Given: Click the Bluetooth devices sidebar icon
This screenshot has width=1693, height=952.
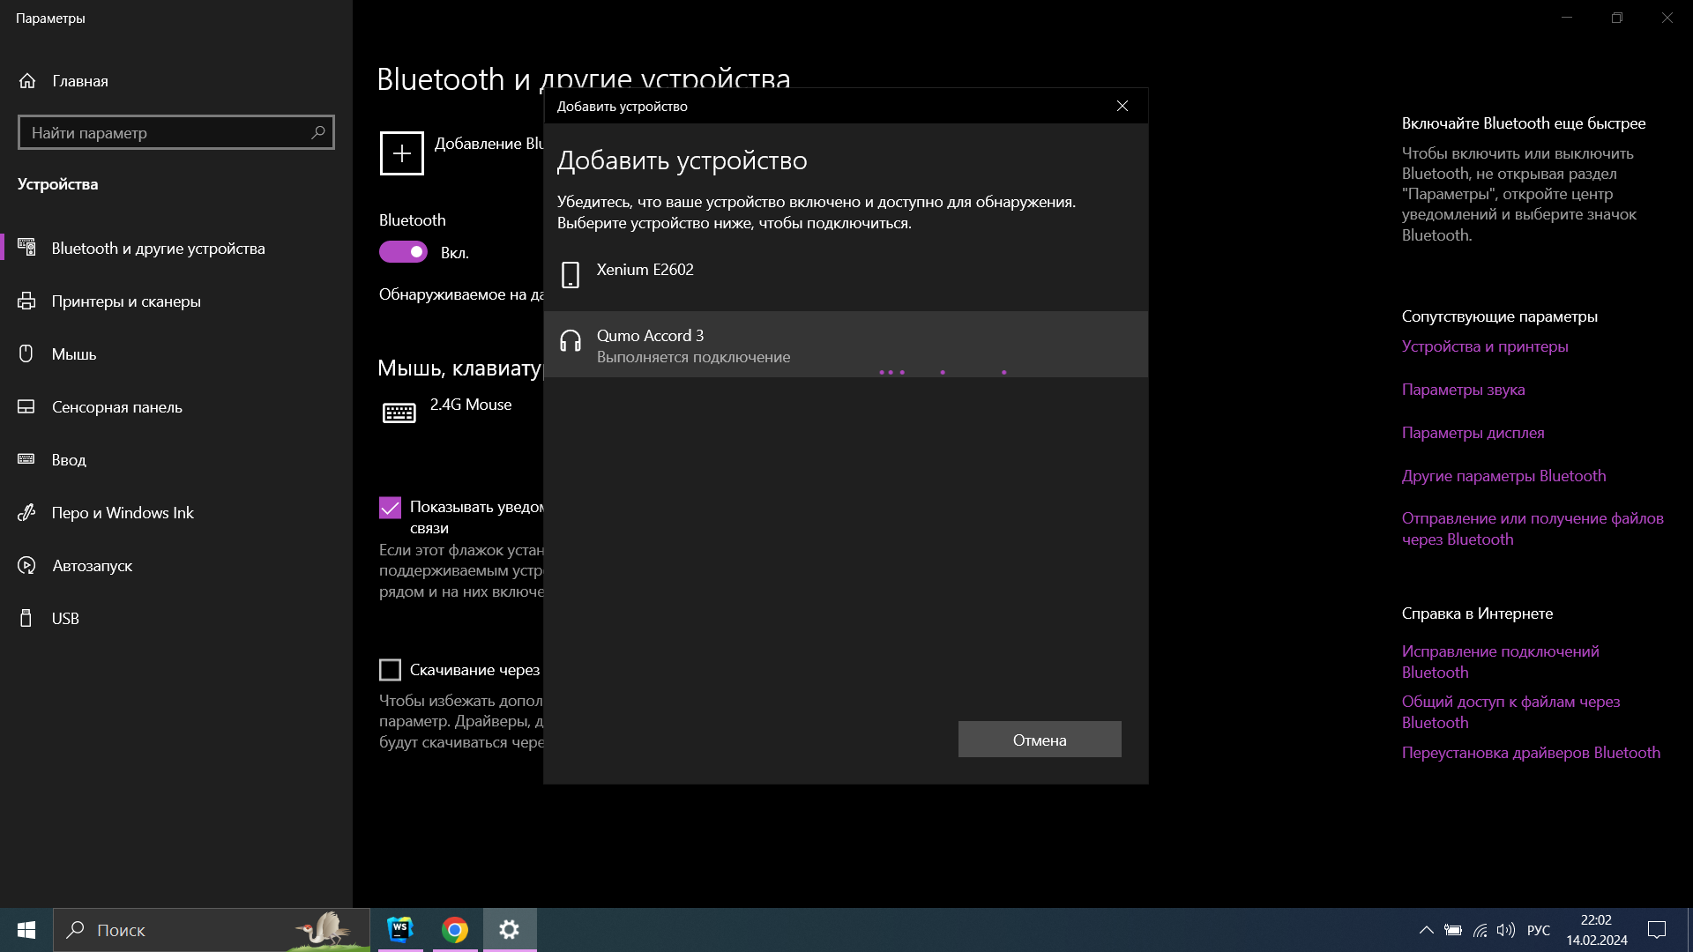Looking at the screenshot, I should coord(26,248).
